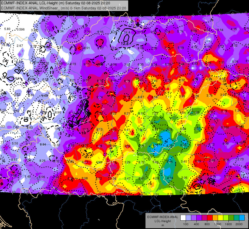Click the grid value '9.11'

[x=86, y=64]
